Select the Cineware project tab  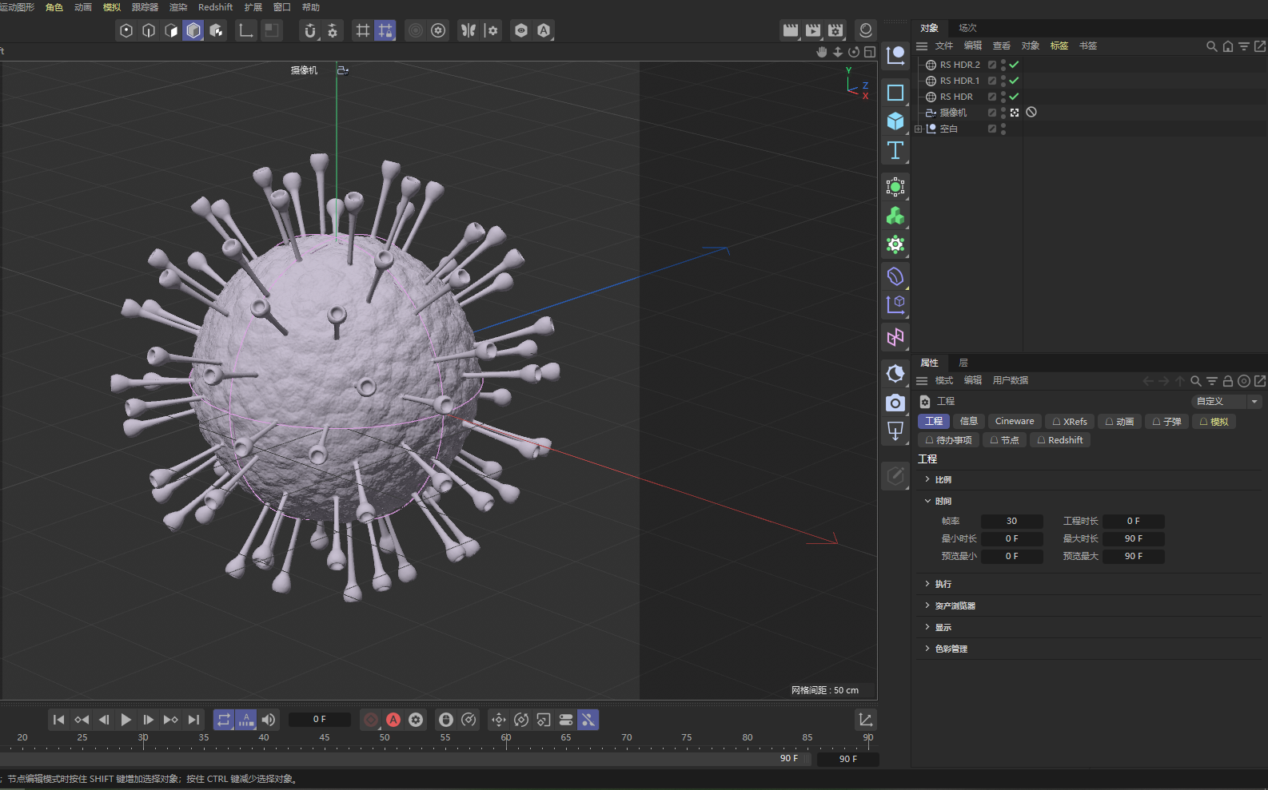pyautogui.click(x=1015, y=422)
